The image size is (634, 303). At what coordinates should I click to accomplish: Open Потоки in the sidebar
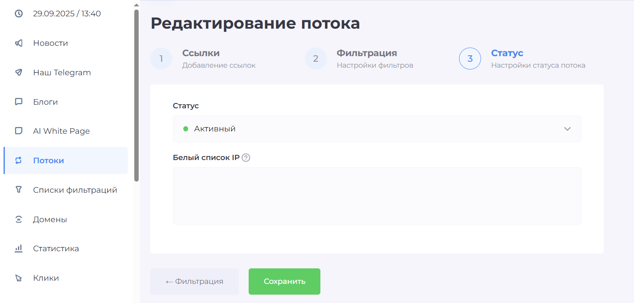49,160
